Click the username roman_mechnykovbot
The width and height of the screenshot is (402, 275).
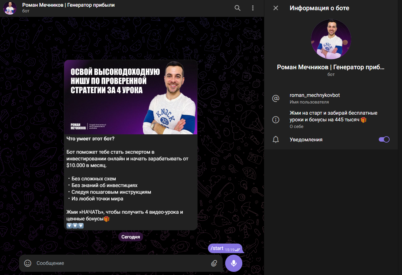315,95
